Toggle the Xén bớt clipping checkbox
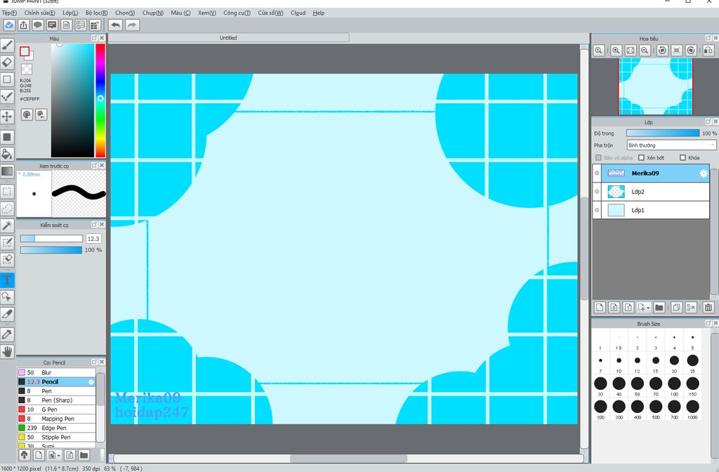The width and height of the screenshot is (719, 472). click(642, 157)
